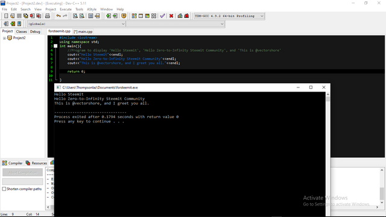Click the Compile & Run toolbar icon
Screen dimensions: 386x217
(x=147, y=16)
